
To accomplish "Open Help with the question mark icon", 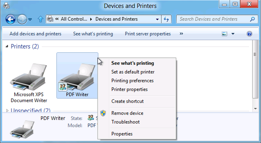I will tap(249, 34).
